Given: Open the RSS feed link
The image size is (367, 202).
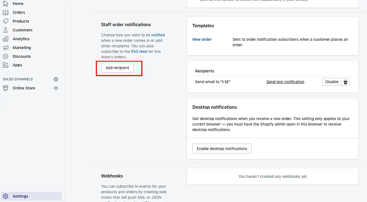Looking at the screenshot, I should 139,51.
